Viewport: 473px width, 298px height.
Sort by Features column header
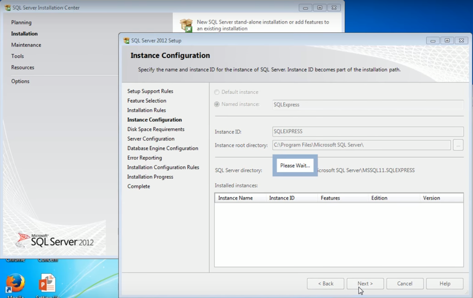(x=343, y=198)
